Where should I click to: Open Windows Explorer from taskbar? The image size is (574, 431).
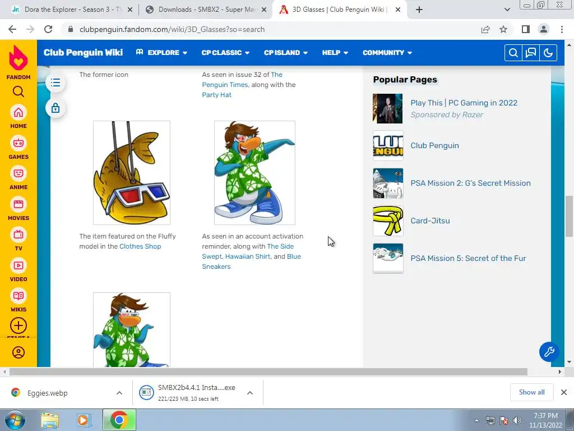50,420
